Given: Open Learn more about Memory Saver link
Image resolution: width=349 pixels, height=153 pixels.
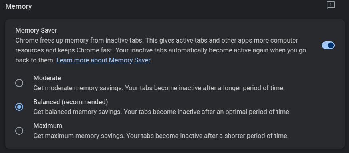Looking at the screenshot, I should pyautogui.click(x=103, y=60).
